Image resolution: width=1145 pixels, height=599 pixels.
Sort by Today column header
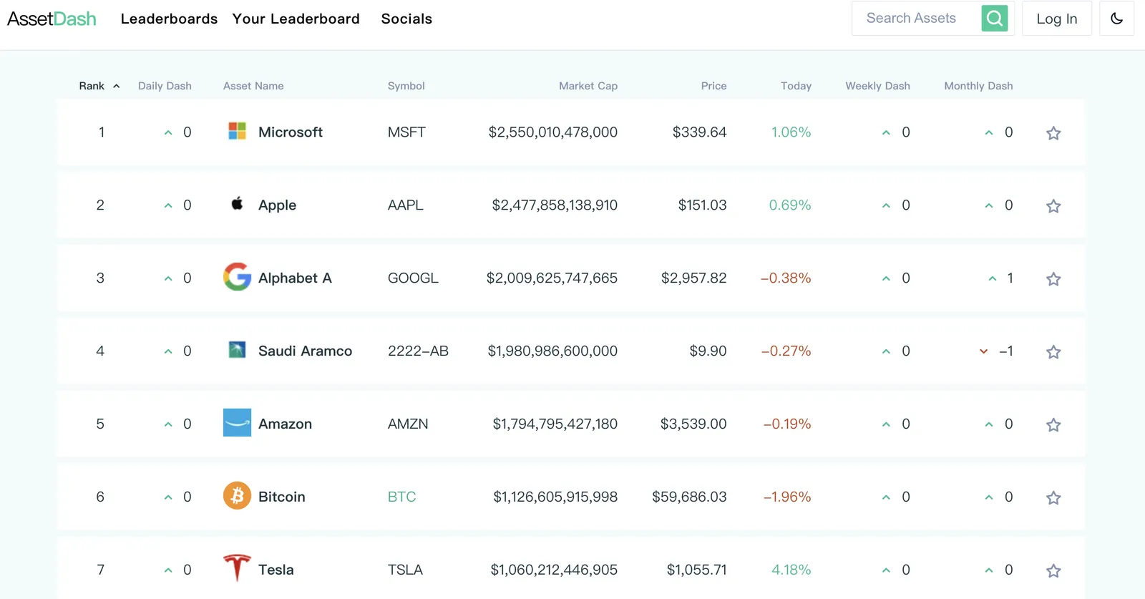point(796,86)
